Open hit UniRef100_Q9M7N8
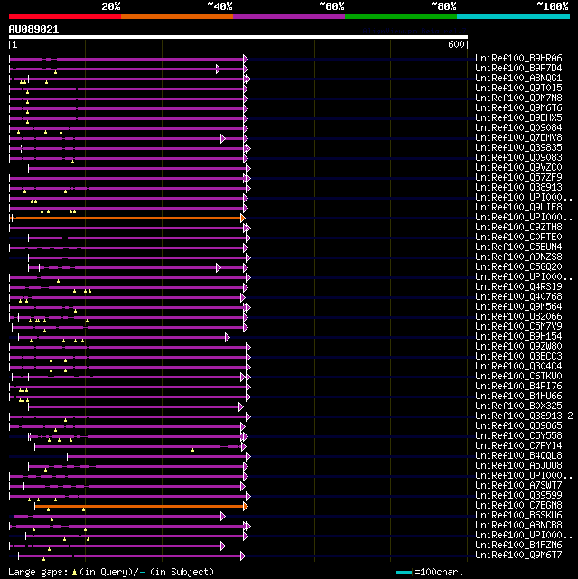Viewport: 578px width, 579px height. click(518, 98)
